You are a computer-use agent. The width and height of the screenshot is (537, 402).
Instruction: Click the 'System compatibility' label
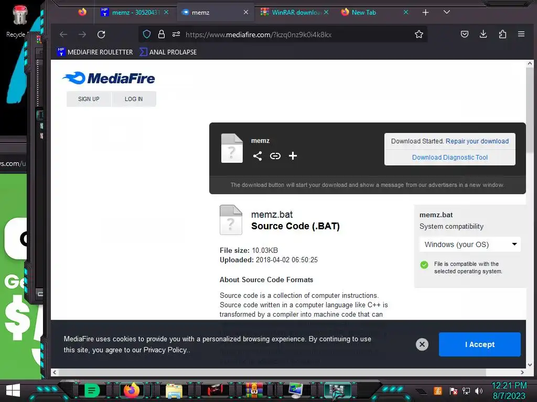tap(452, 226)
